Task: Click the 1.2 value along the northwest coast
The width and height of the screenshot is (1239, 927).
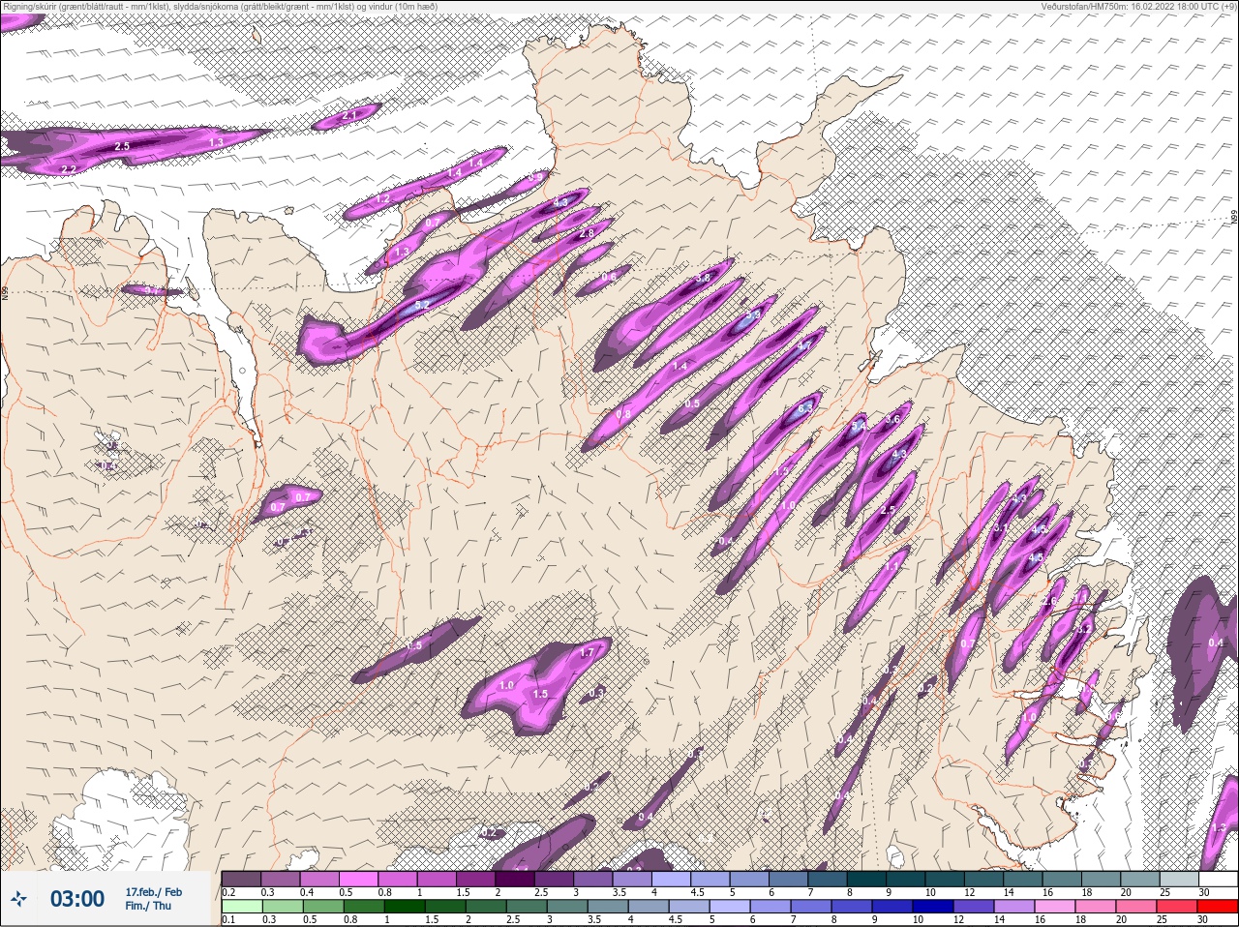Action: [382, 199]
